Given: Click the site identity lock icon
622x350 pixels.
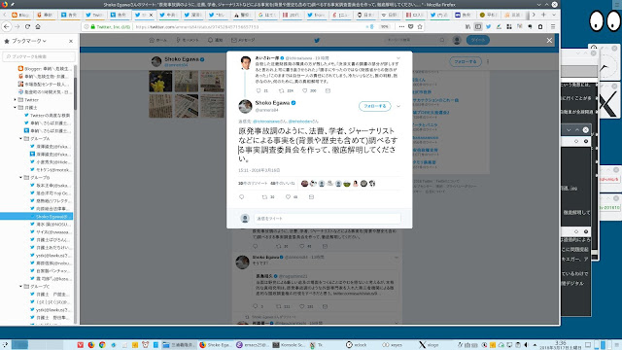Looking at the screenshot, I should coord(93,26).
